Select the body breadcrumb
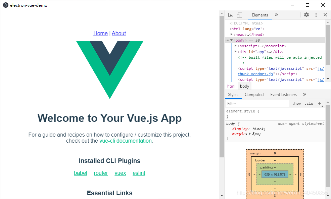331x199 pixels. (244, 86)
